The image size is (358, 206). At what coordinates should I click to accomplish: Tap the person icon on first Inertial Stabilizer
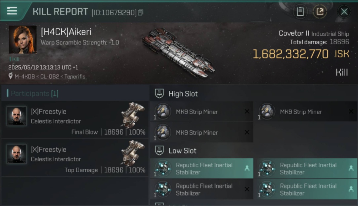pyautogui.click(x=247, y=168)
